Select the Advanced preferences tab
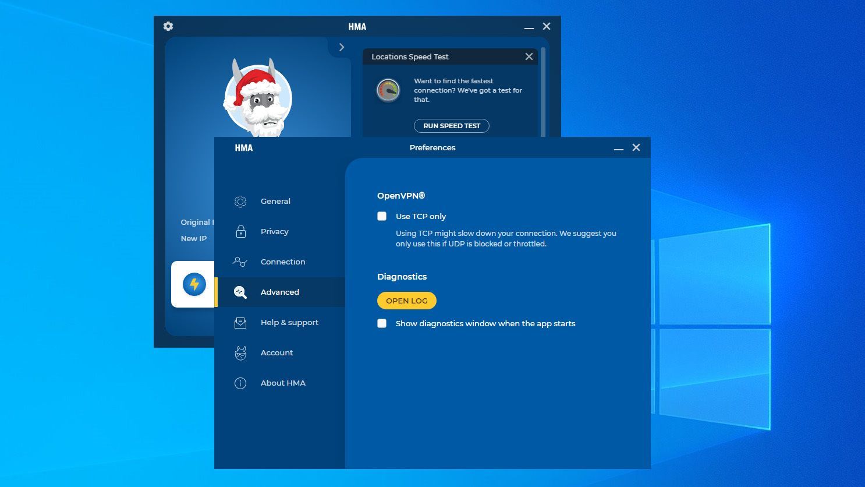 click(x=279, y=292)
